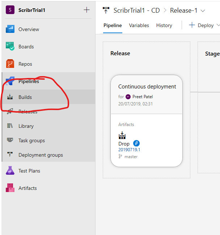The image size is (220, 235).
Task: Click the Preet Patel name
Action: [x=143, y=97]
